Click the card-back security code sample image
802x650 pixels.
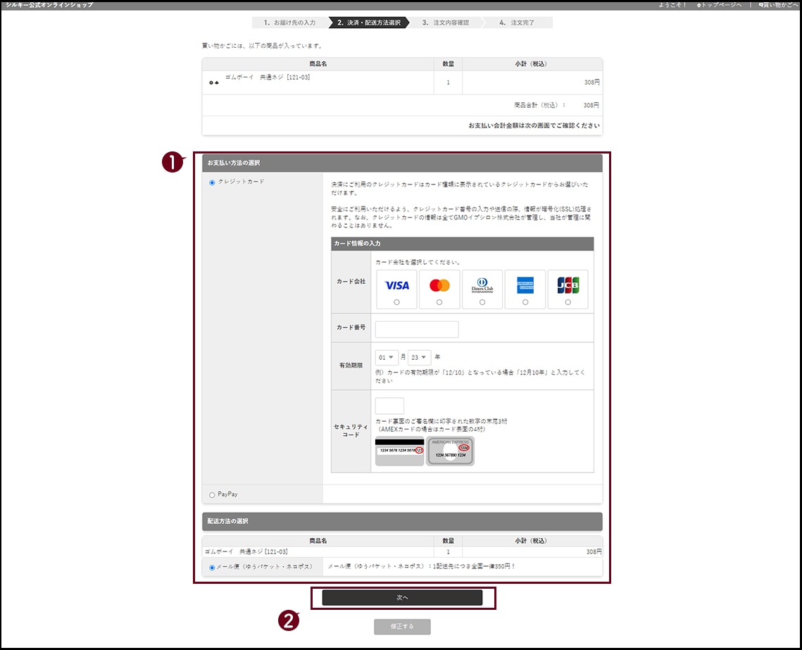399,451
